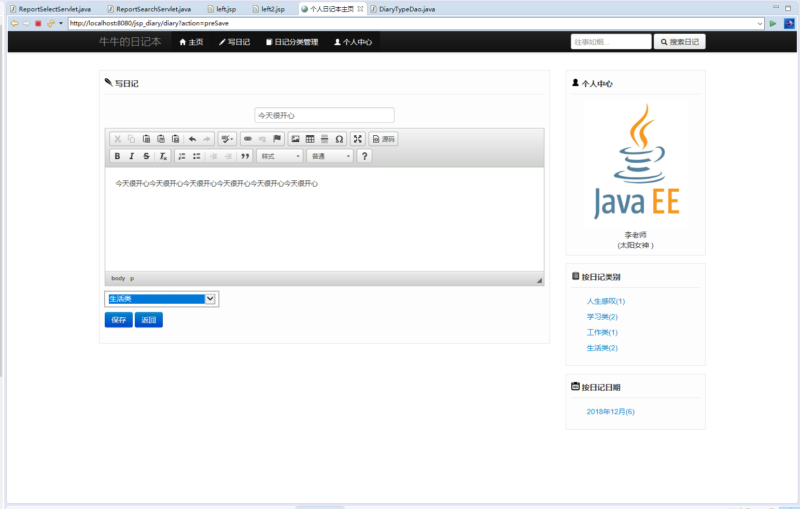Open the left.jsp tab
The height and width of the screenshot is (509, 800).
click(222, 9)
